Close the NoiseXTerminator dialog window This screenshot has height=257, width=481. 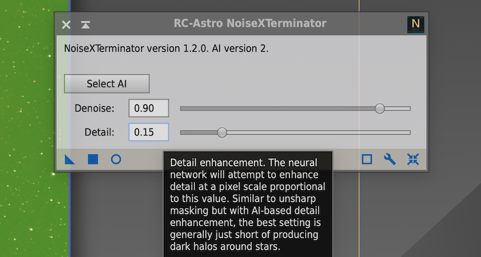point(66,25)
